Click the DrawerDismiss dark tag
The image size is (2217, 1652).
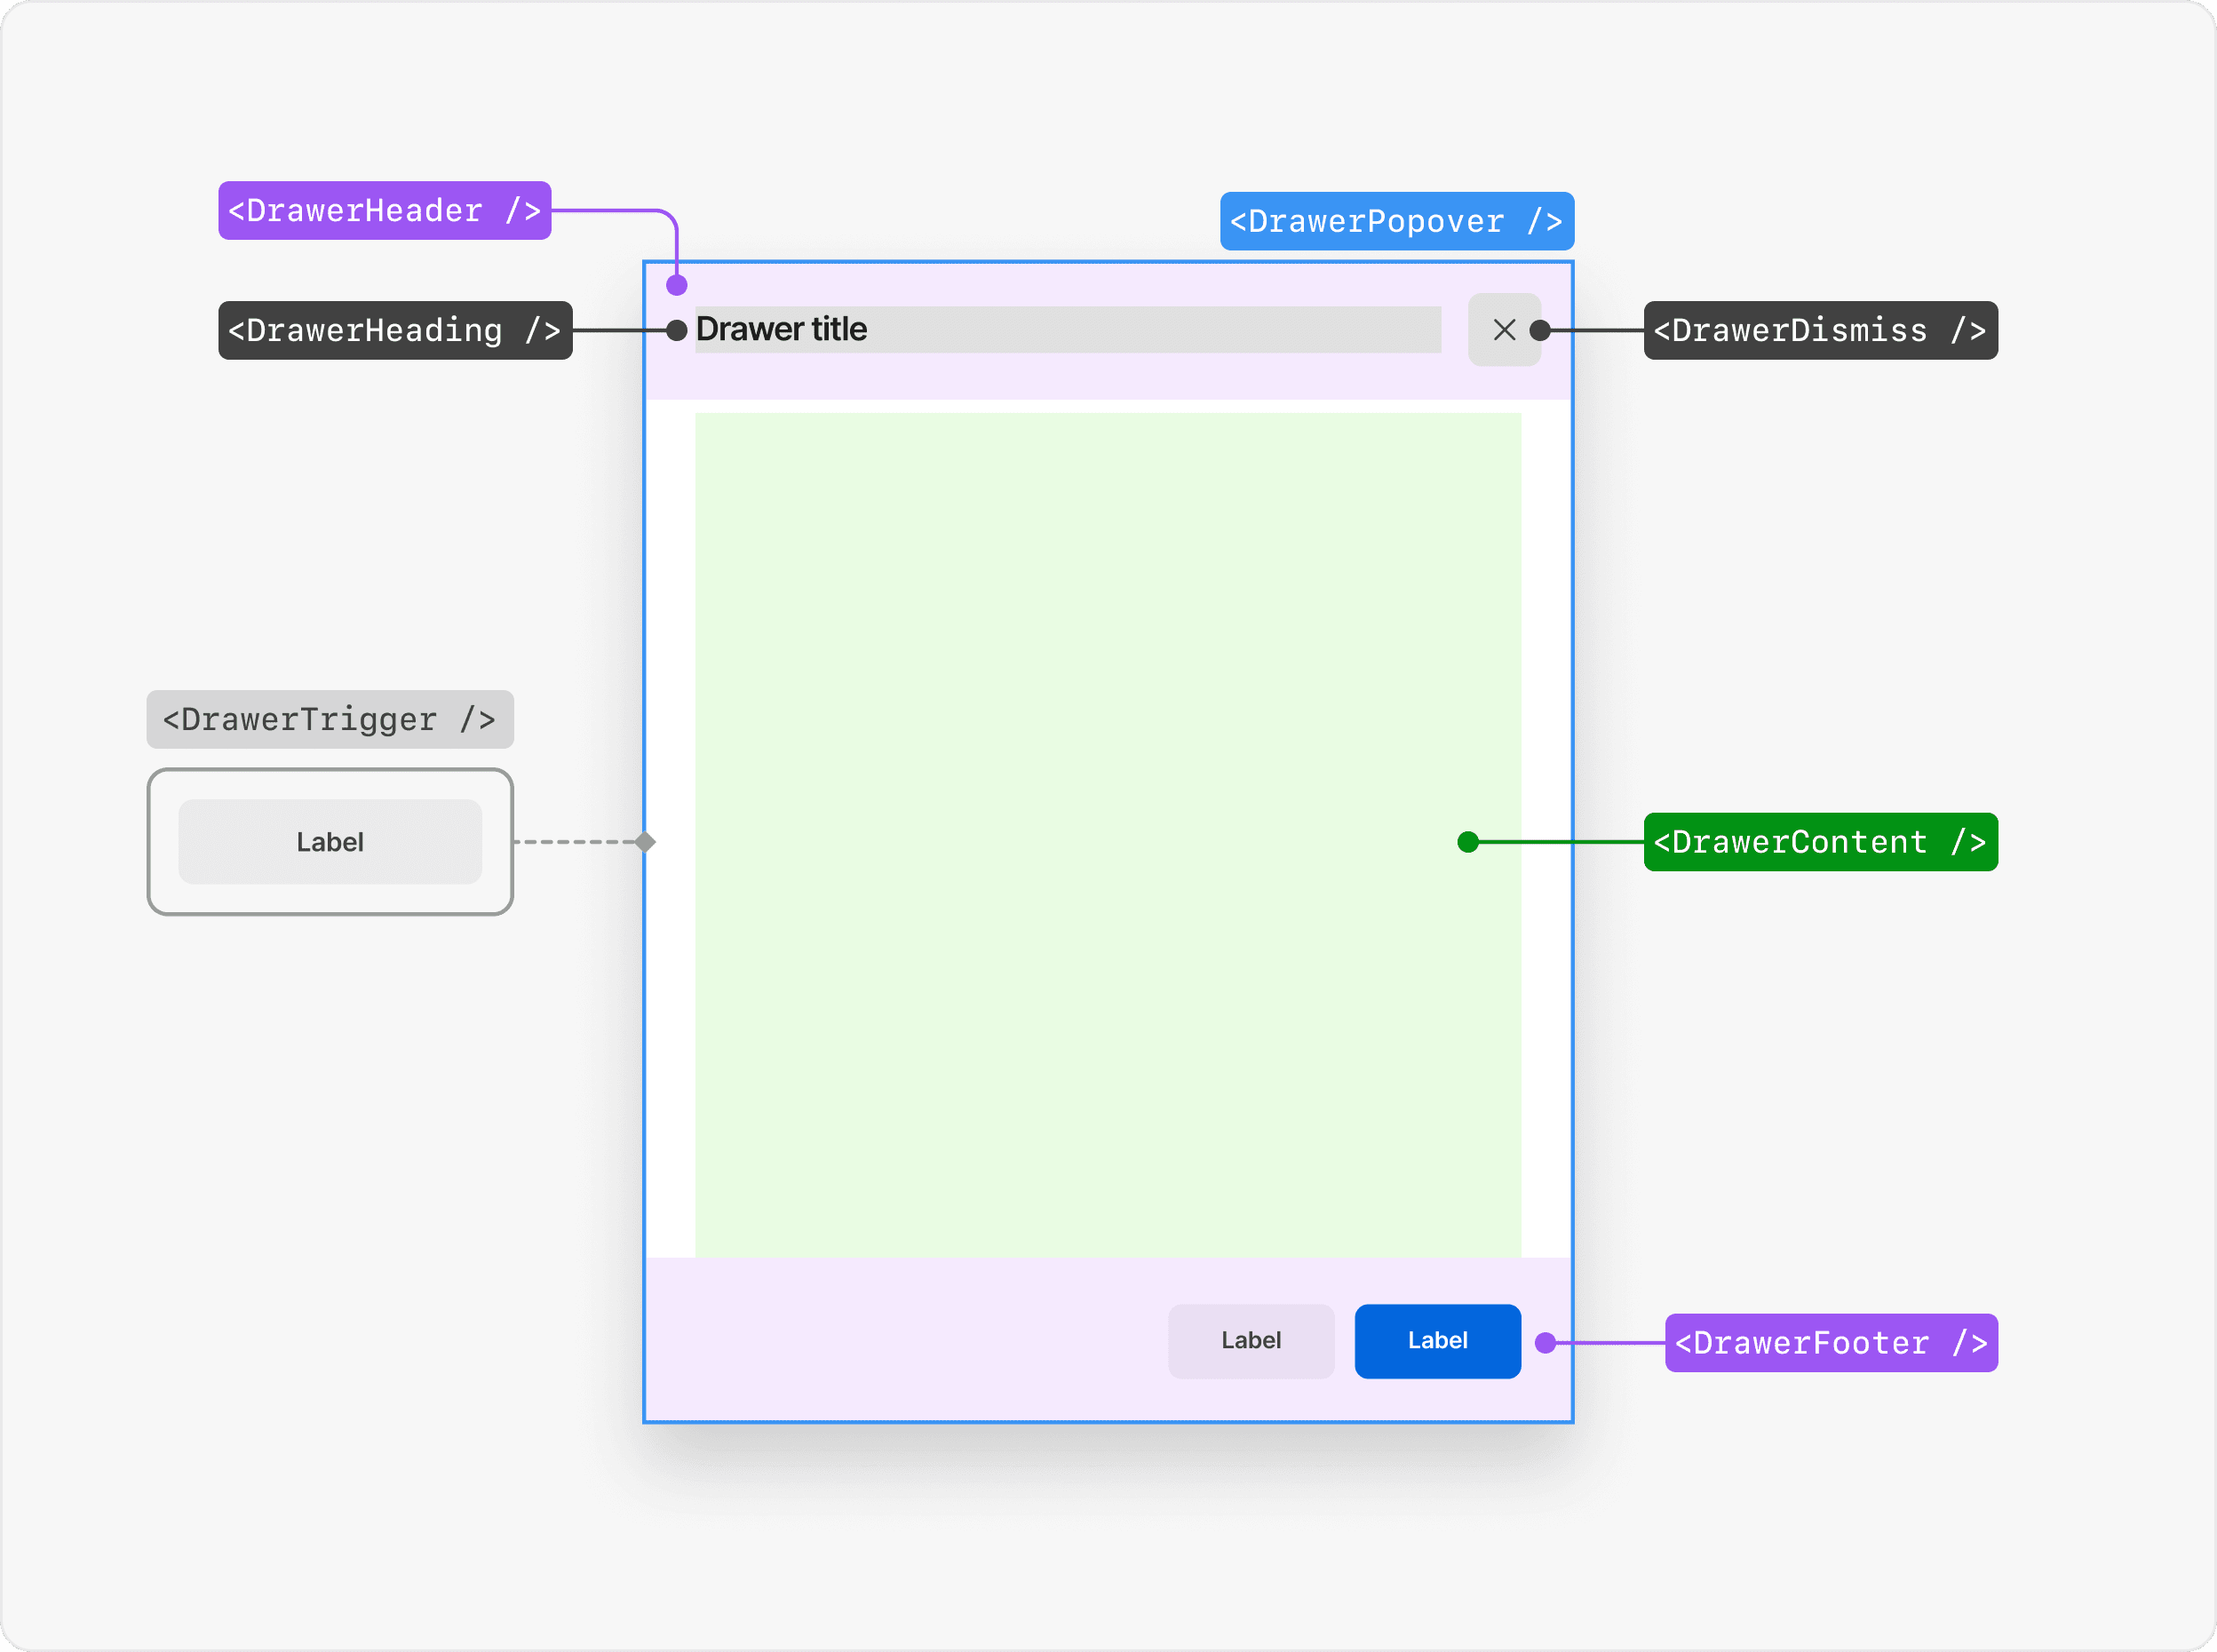point(1820,330)
